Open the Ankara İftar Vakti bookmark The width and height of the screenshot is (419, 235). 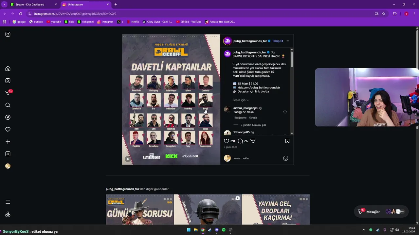tap(220, 22)
